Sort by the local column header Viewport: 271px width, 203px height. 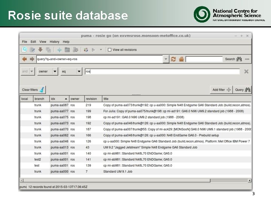26,99
